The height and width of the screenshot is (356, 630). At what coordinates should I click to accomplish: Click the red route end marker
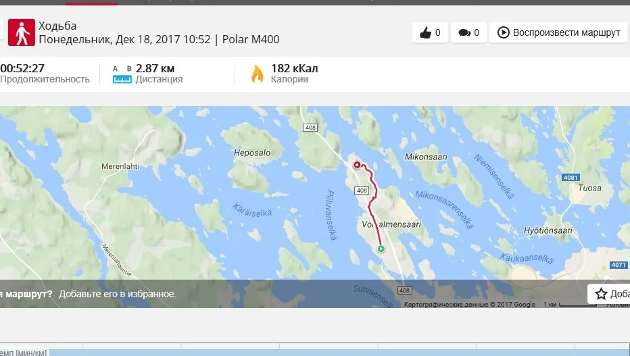click(357, 165)
